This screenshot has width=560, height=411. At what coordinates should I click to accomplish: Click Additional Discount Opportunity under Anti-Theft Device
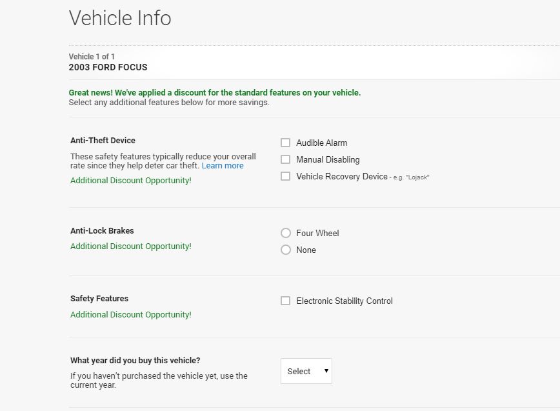[131, 181]
